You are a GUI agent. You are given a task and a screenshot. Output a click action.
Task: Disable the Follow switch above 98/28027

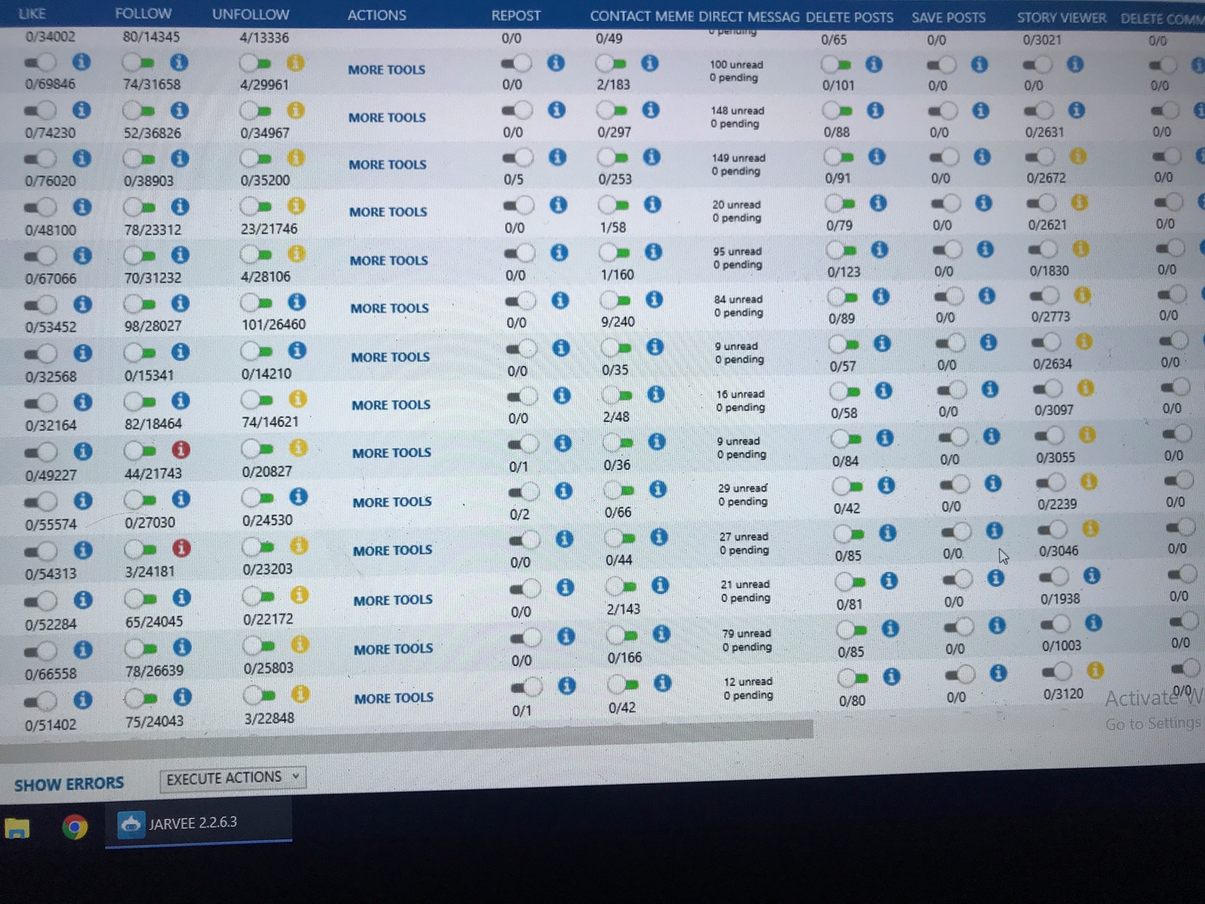tap(139, 304)
